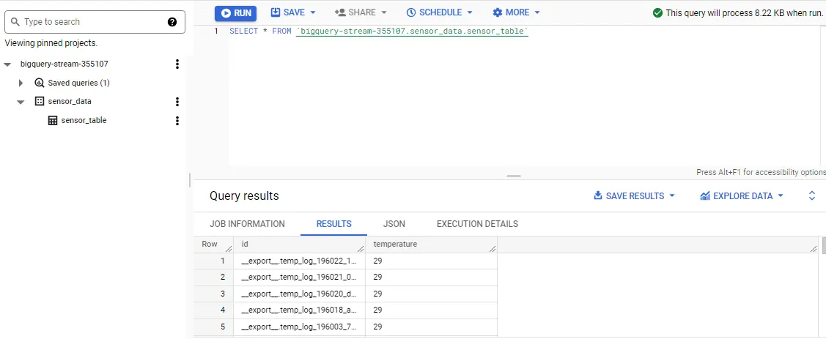826x339 pixels.
Task: Open EXPLORE DATA dropdown
Action: tap(742, 195)
